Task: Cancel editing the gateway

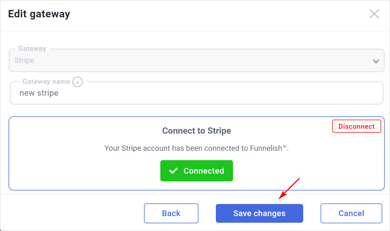Action: tap(351, 213)
